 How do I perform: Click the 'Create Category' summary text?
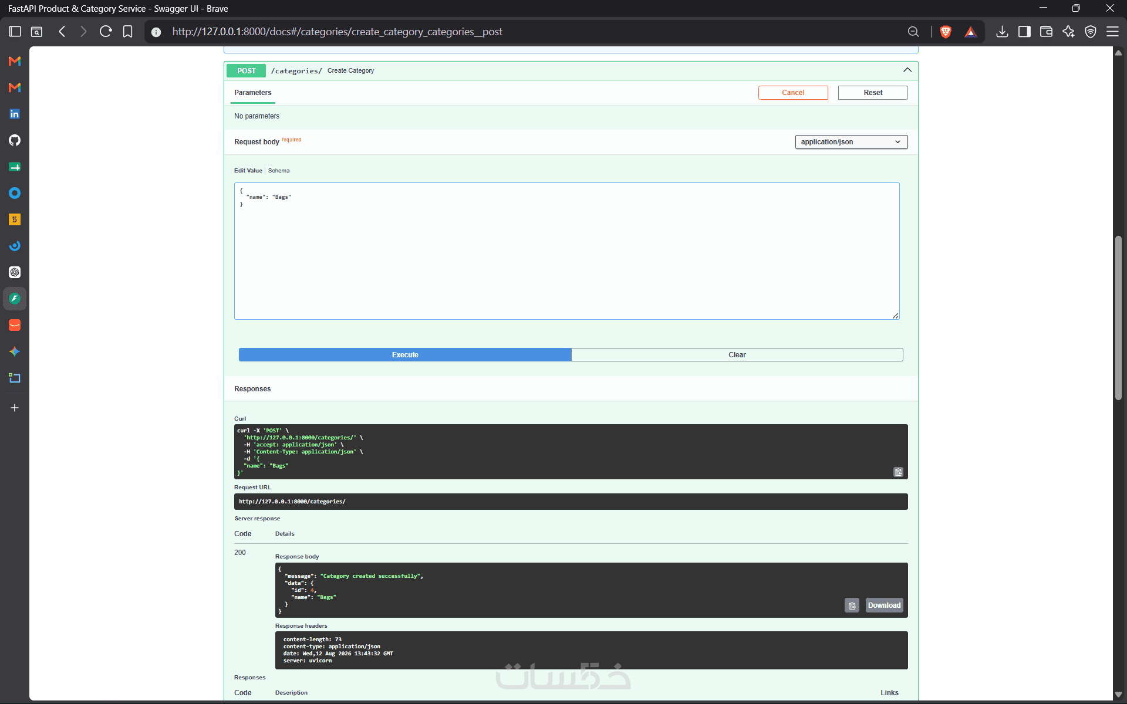pyautogui.click(x=350, y=70)
